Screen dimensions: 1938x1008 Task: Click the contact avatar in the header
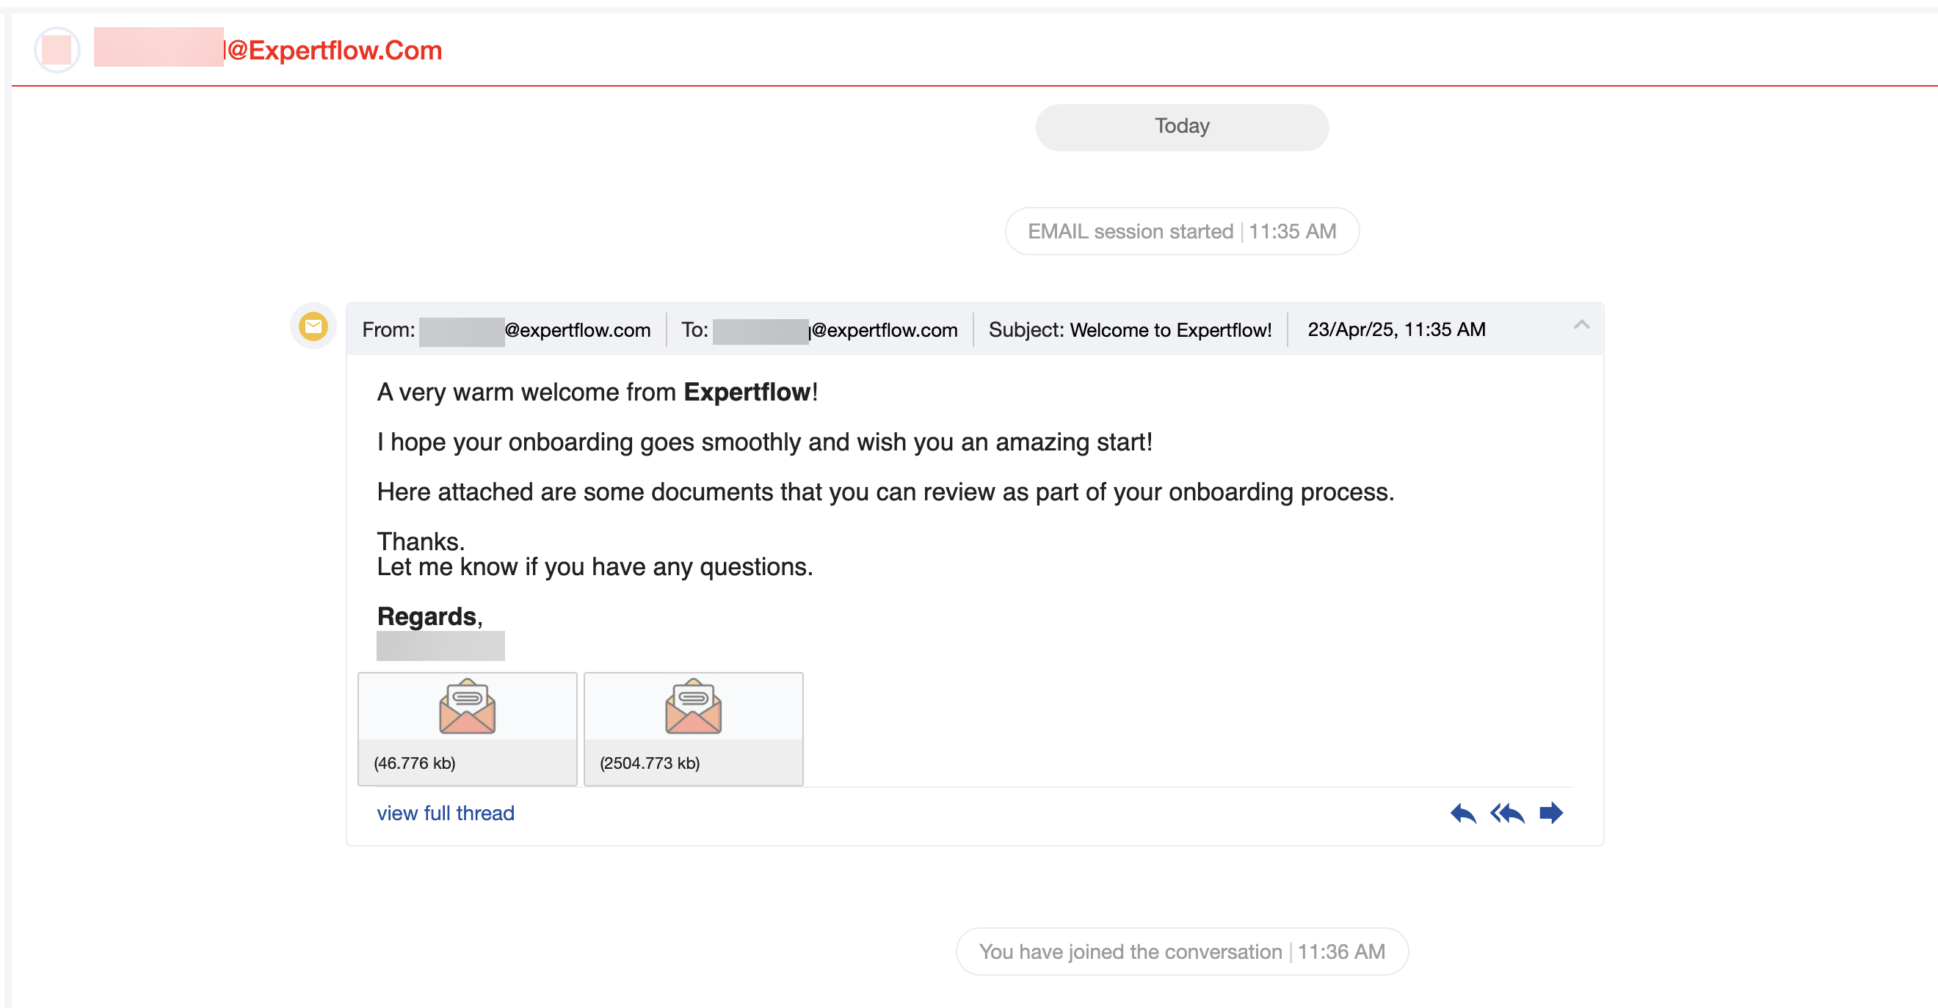[x=57, y=49]
